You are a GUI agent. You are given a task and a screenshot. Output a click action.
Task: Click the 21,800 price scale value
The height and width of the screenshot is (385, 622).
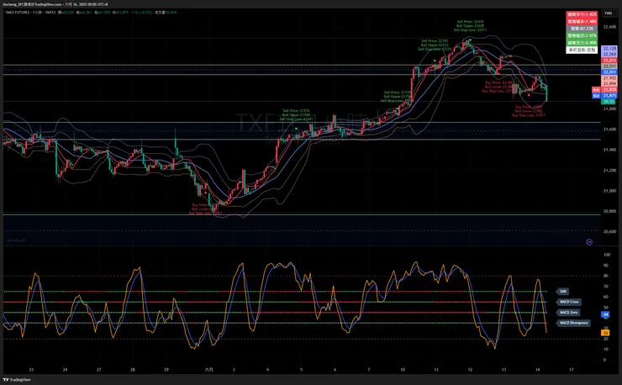tap(609, 108)
